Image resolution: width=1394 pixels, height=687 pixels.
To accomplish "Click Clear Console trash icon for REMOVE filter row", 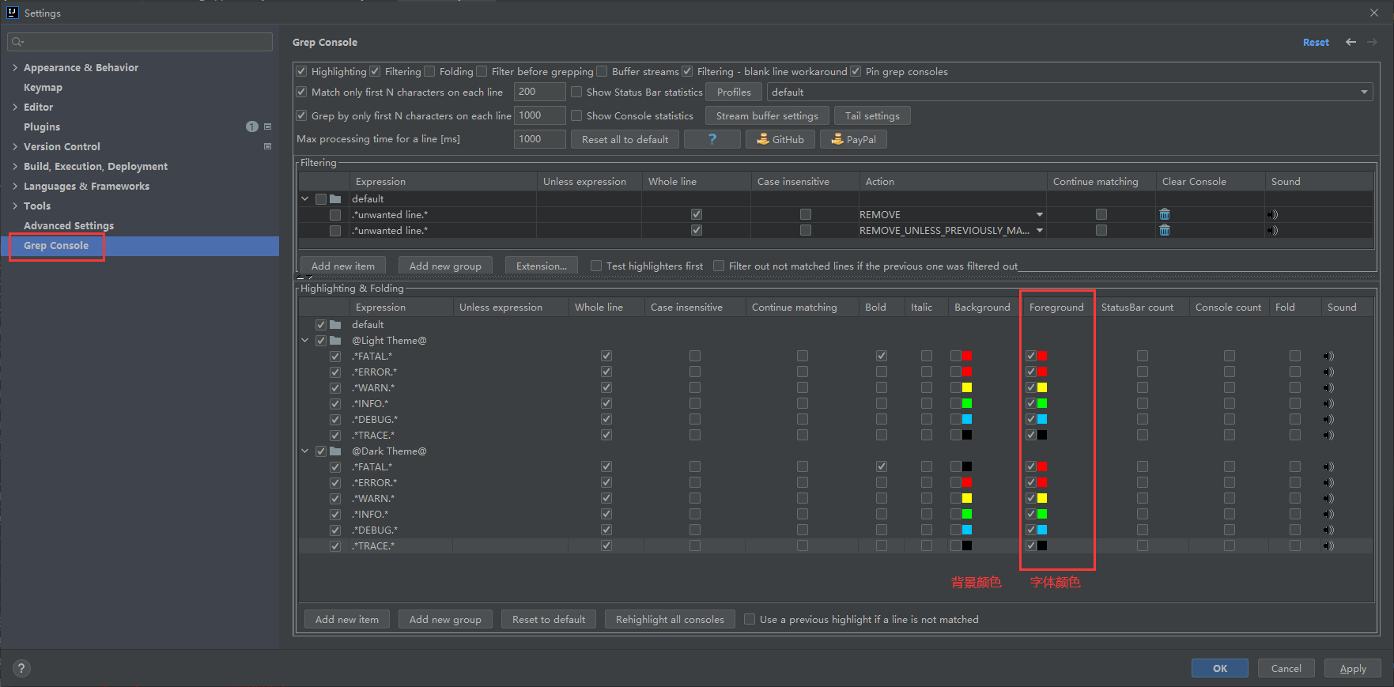I will coord(1165,214).
